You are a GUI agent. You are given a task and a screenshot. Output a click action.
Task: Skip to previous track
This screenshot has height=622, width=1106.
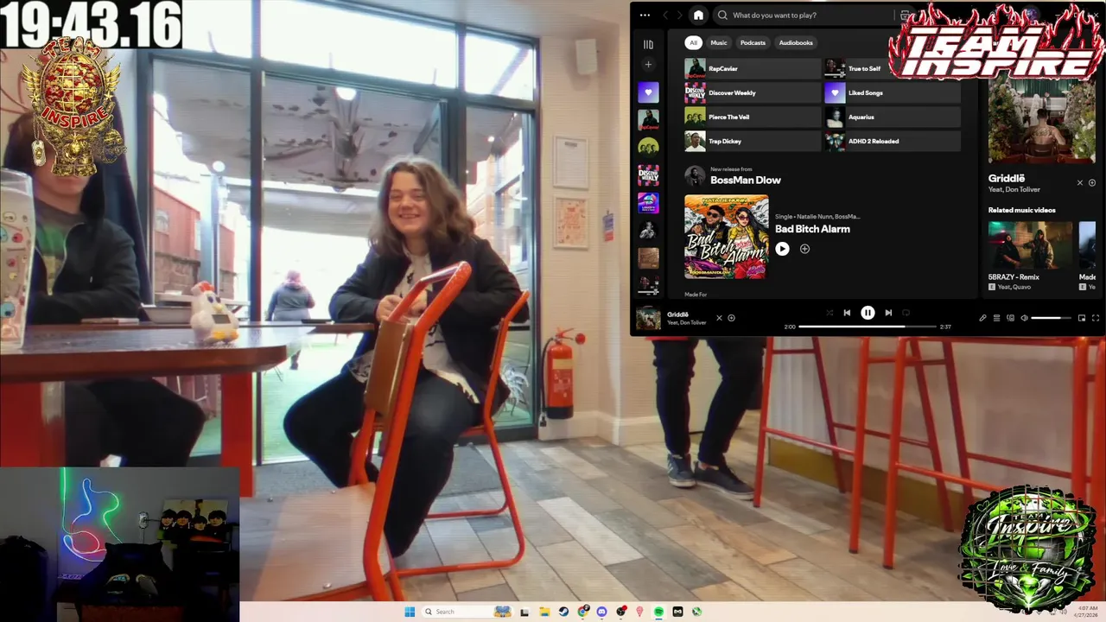(847, 313)
